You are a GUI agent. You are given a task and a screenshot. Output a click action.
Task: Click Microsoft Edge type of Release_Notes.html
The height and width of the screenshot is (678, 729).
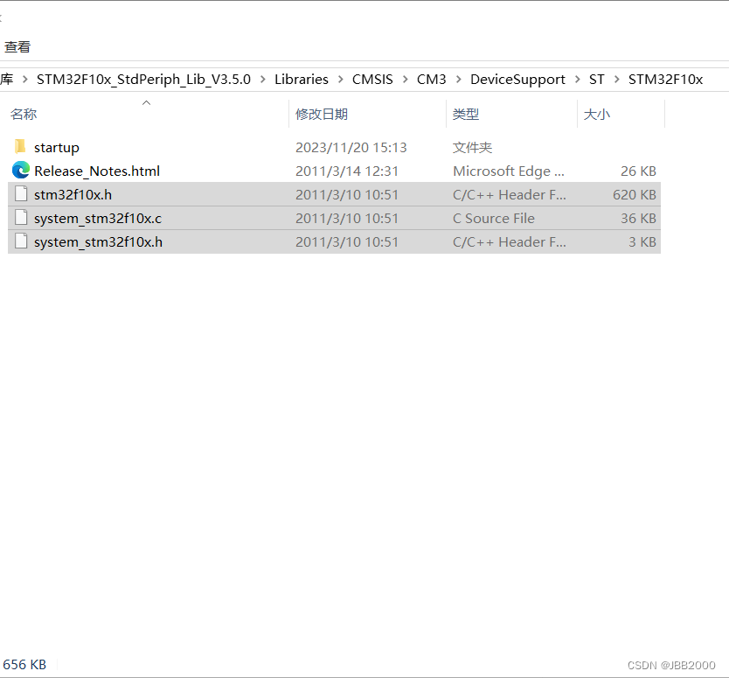pyautogui.click(x=509, y=171)
